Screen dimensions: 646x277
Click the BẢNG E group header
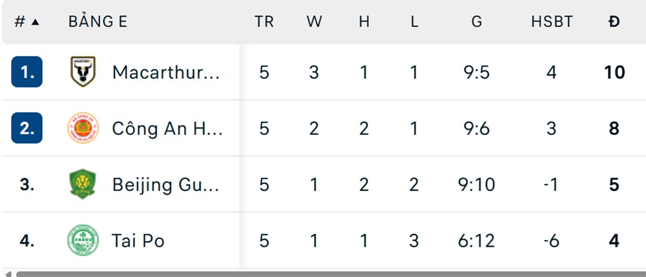point(98,21)
